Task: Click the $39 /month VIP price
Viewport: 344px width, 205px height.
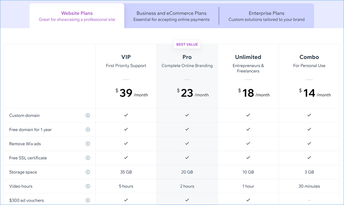Action: (x=132, y=93)
